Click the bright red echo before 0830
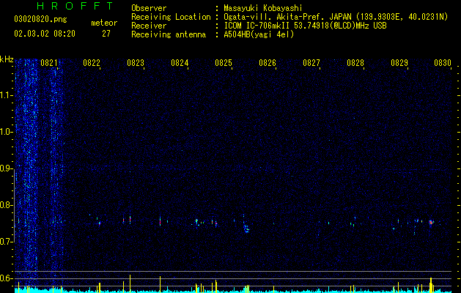461x293 pixels. click(431, 222)
